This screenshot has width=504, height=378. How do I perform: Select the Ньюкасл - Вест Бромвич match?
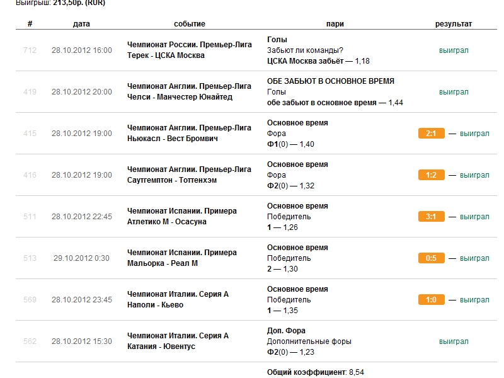(x=173, y=139)
